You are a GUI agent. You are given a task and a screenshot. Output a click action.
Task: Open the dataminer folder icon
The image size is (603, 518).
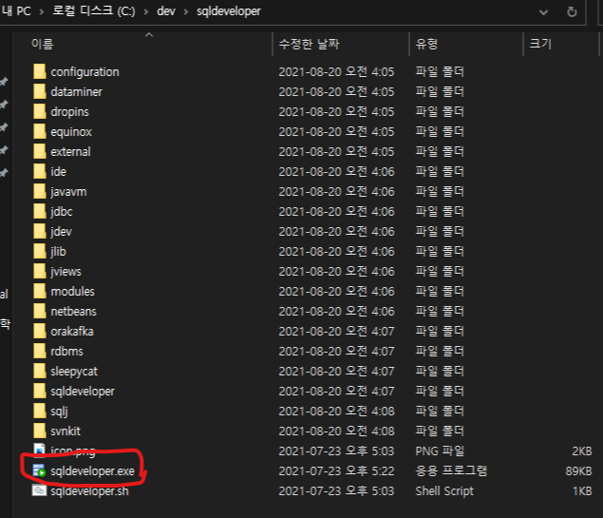click(40, 91)
